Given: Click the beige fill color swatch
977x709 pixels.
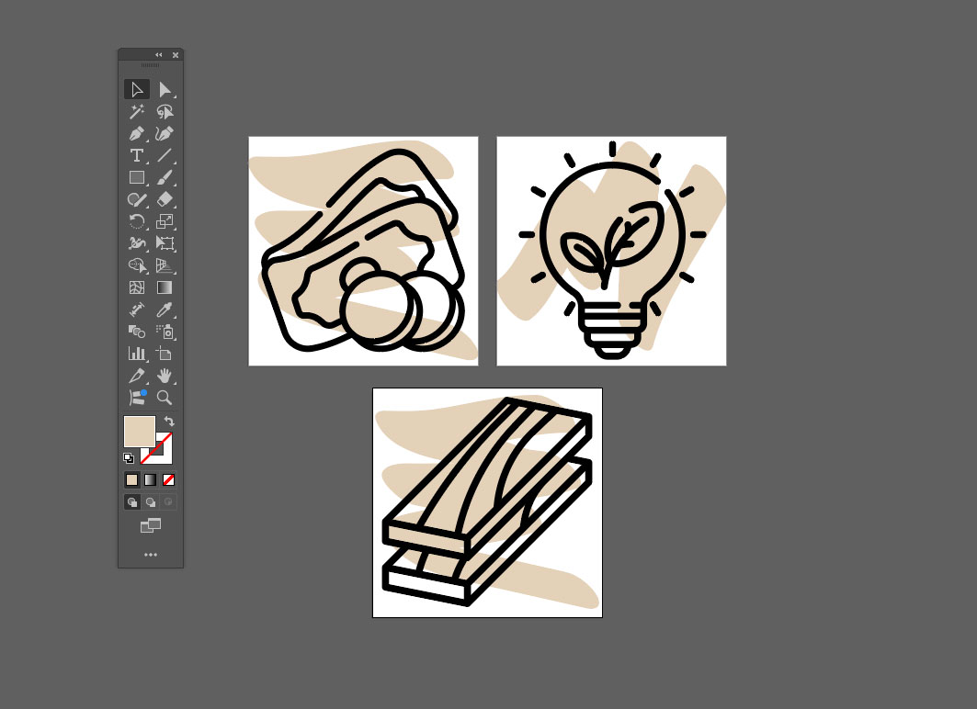Looking at the screenshot, I should [x=139, y=431].
